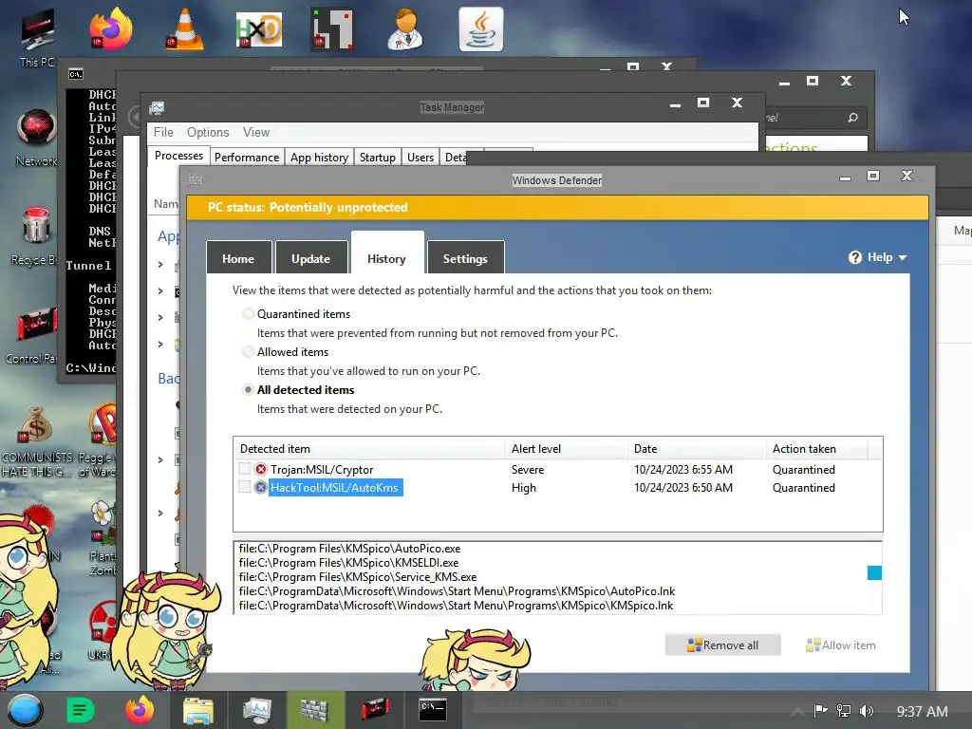Sort by Action taken column header
This screenshot has width=972, height=729.
click(x=816, y=448)
